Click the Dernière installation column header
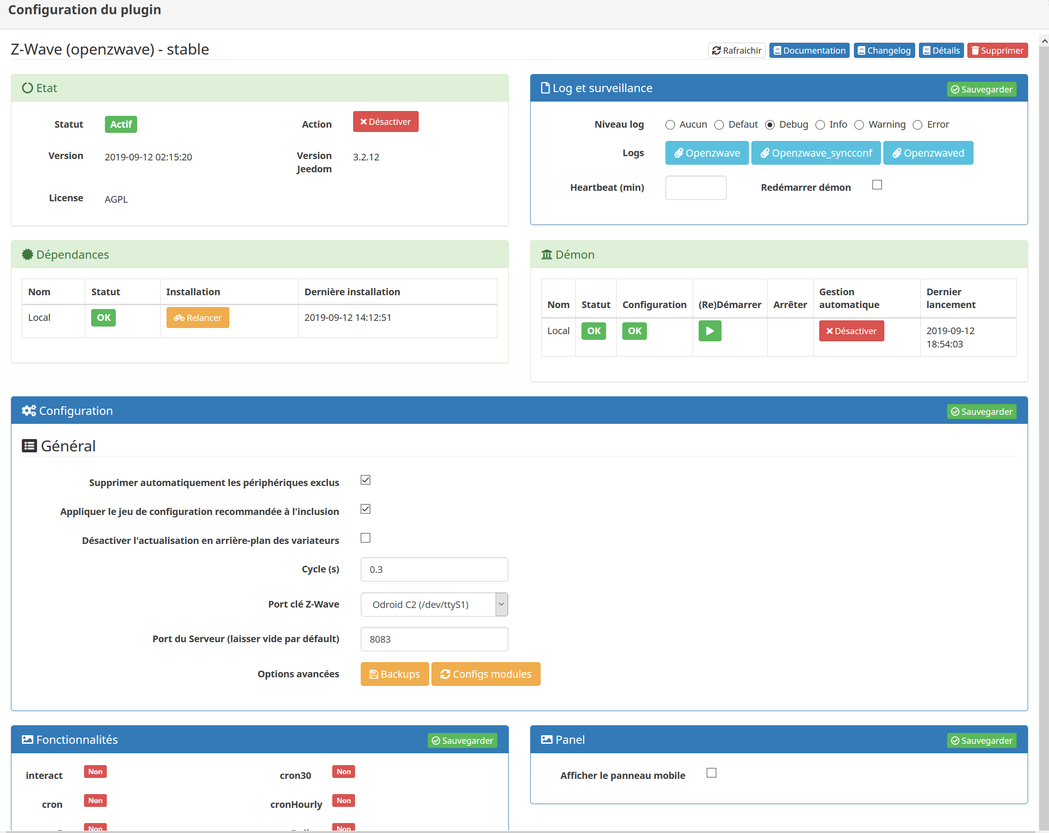Image resolution: width=1049 pixels, height=833 pixels. [x=352, y=292]
